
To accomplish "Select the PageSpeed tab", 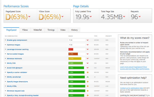I will pos(11,30).
